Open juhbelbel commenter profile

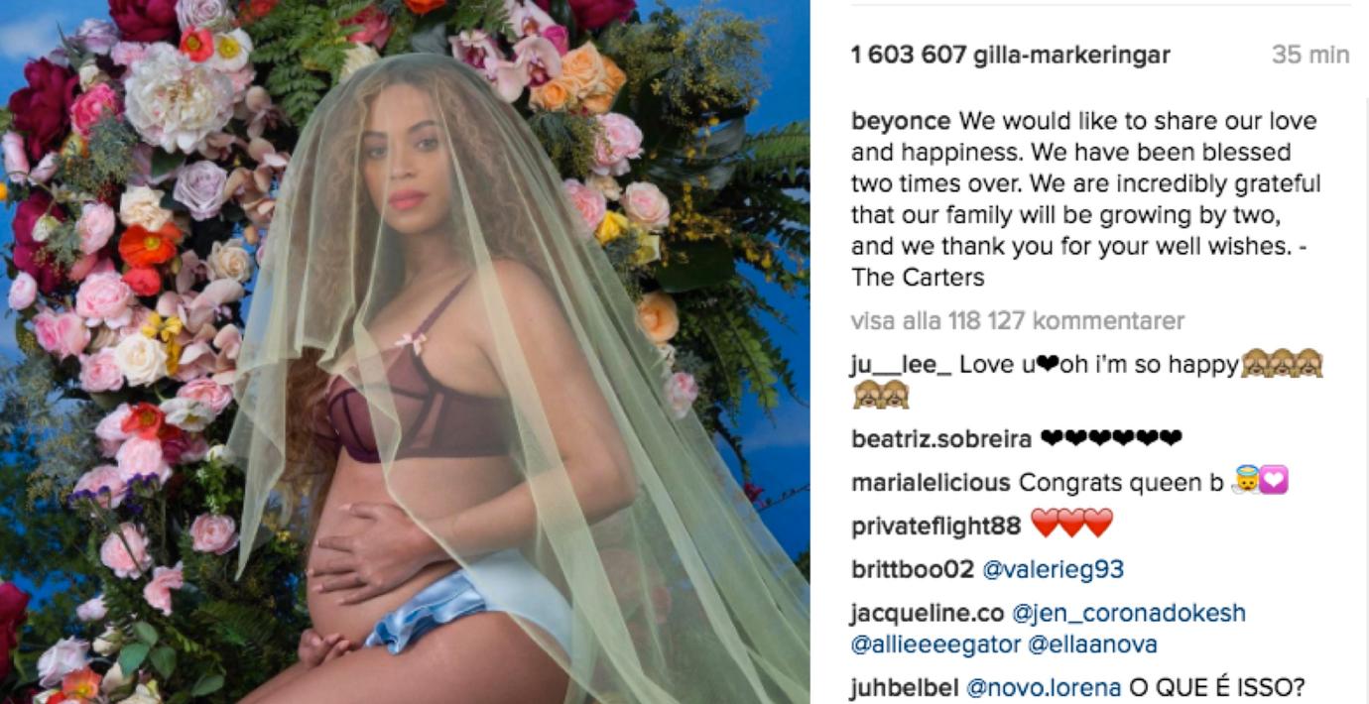tap(905, 687)
